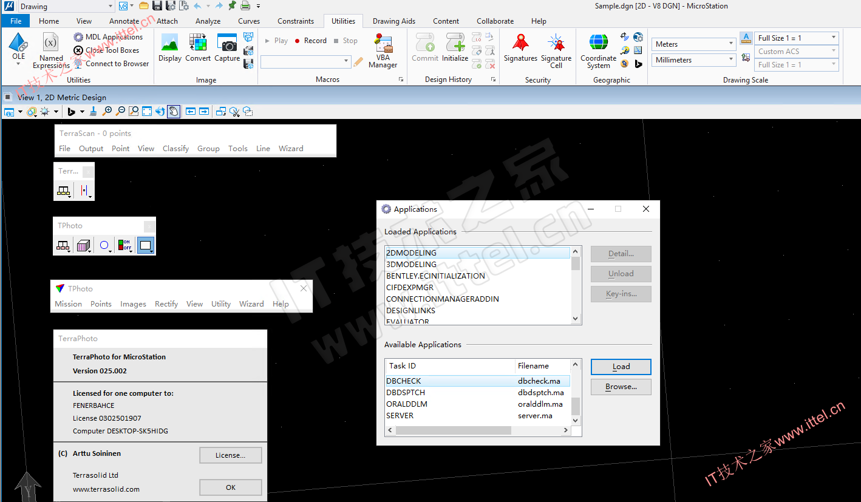Select 3DMODELING in Loaded Applications list
The height and width of the screenshot is (502, 861).
[478, 265]
